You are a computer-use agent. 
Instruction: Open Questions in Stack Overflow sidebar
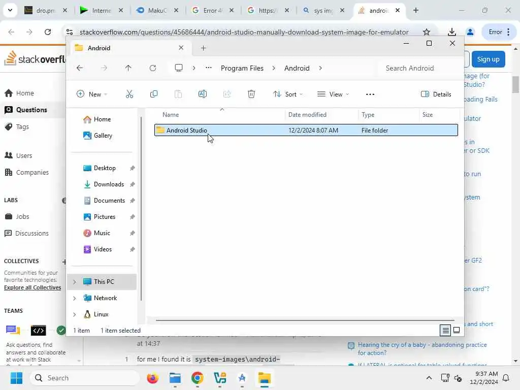pyautogui.click(x=31, y=110)
